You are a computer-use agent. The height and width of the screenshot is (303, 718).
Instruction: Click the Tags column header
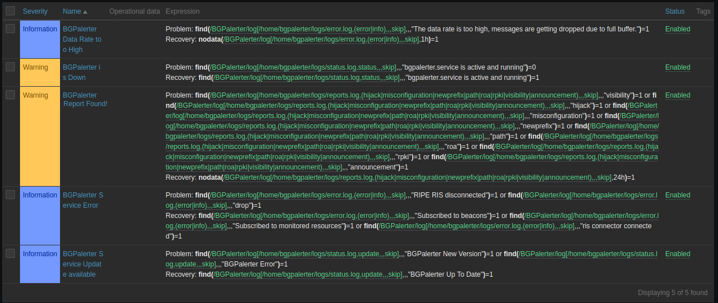[x=703, y=11]
